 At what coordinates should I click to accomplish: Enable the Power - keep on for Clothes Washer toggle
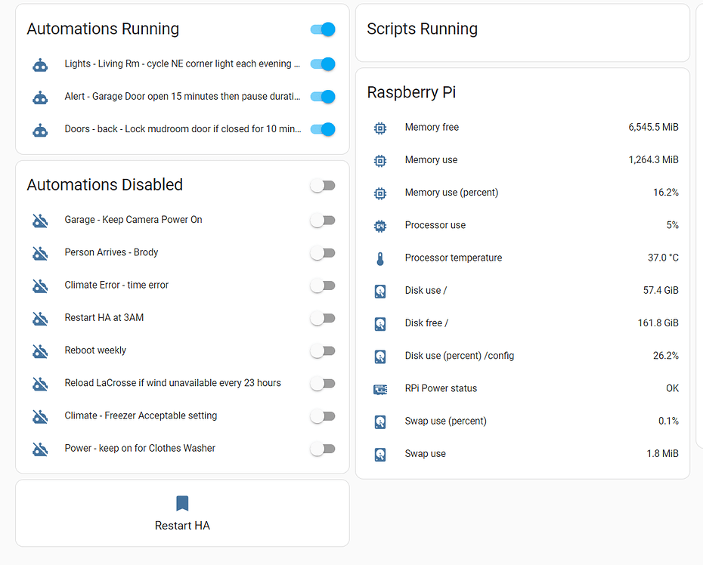tap(322, 449)
